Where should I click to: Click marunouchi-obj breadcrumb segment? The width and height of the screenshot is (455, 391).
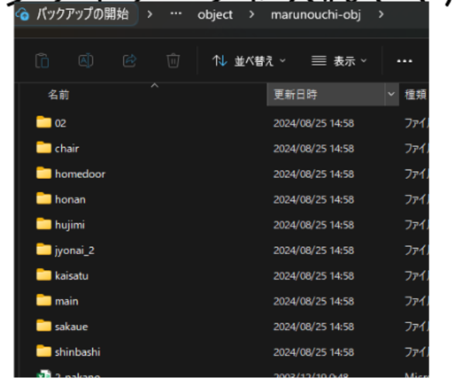pyautogui.click(x=315, y=15)
